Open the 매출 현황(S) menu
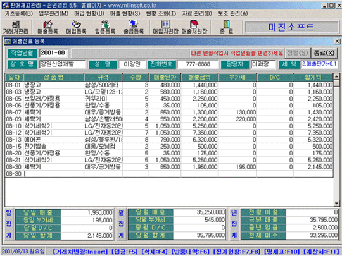The width and height of the screenshot is (342, 256). 125,13
